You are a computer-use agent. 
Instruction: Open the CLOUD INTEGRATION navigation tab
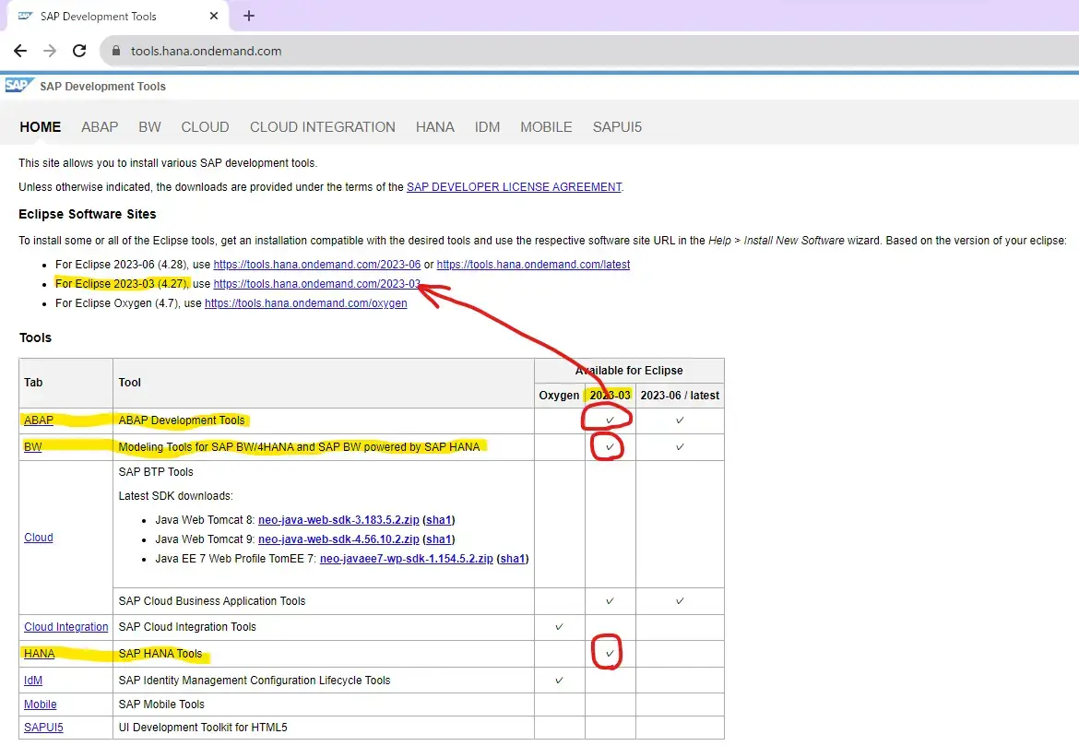pyautogui.click(x=323, y=127)
